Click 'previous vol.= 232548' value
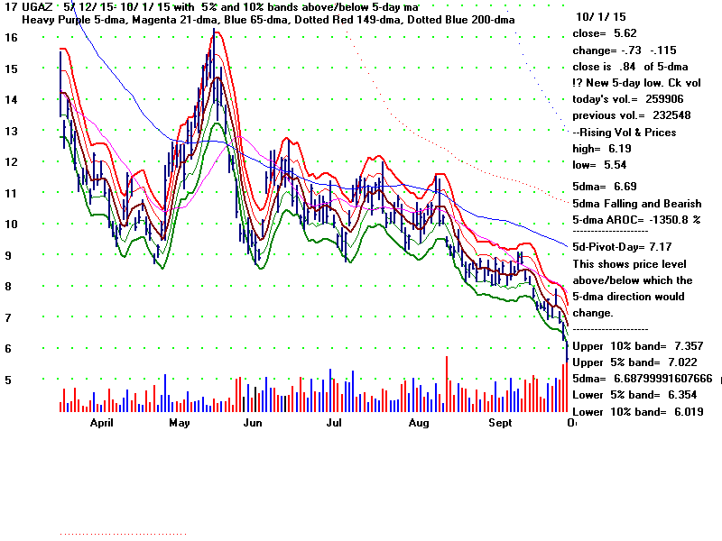The height and width of the screenshot is (541, 722). pyautogui.click(x=631, y=115)
